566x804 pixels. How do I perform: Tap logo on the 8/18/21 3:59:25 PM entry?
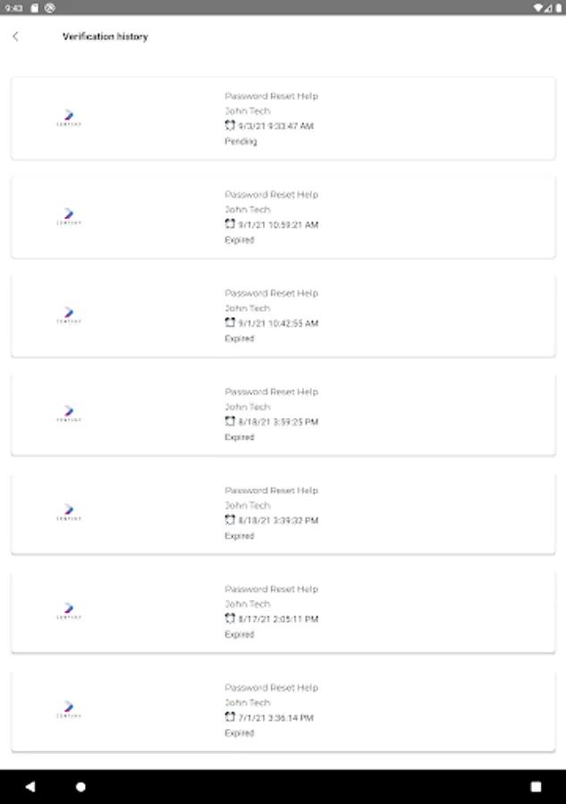[x=69, y=415]
